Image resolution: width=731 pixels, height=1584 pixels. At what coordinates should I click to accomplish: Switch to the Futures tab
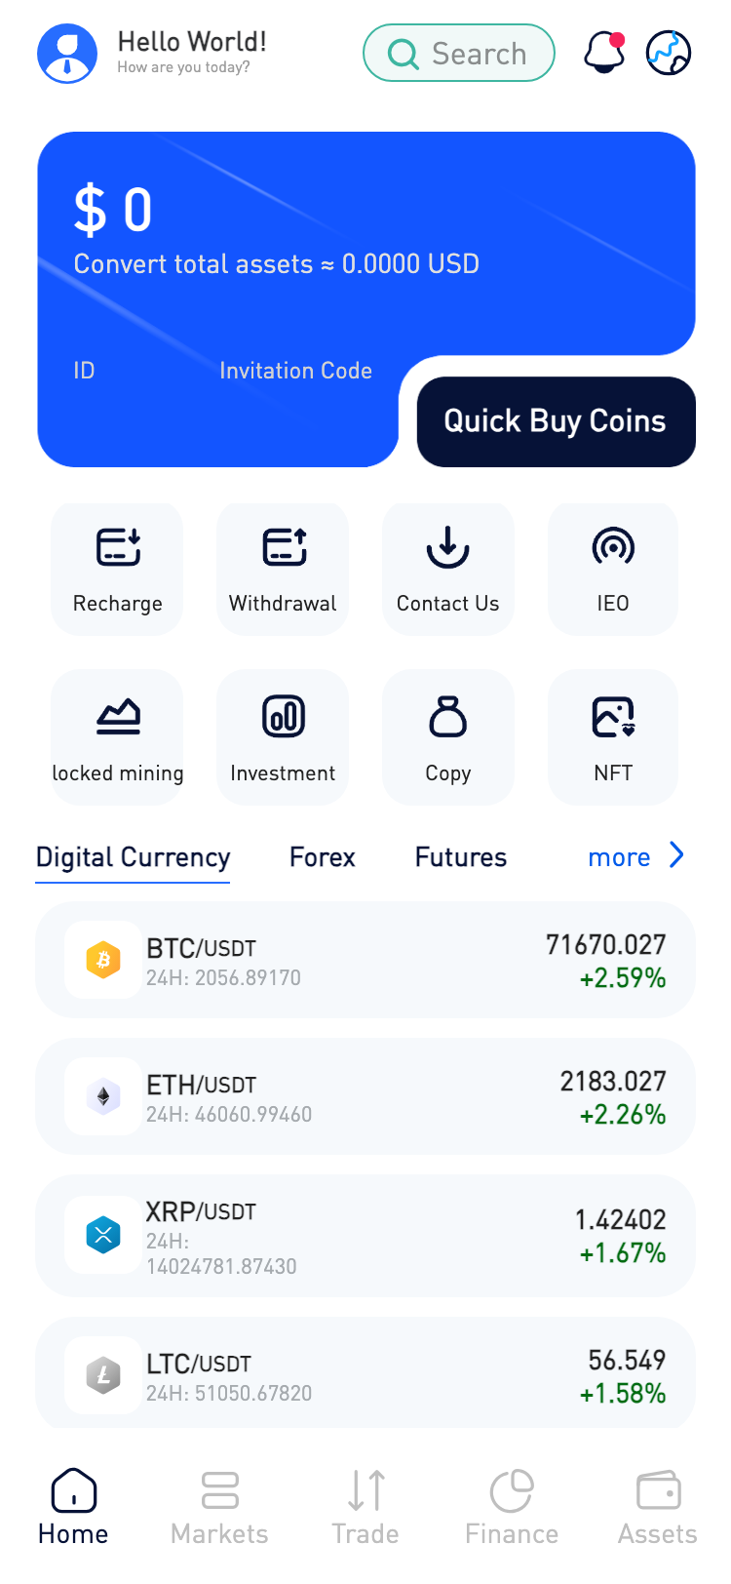click(461, 857)
